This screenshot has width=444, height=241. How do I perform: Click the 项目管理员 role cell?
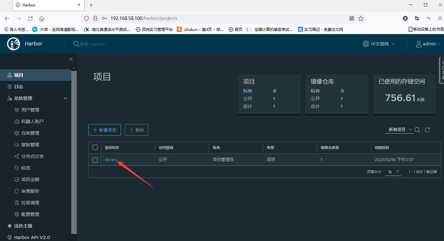[x=223, y=159]
